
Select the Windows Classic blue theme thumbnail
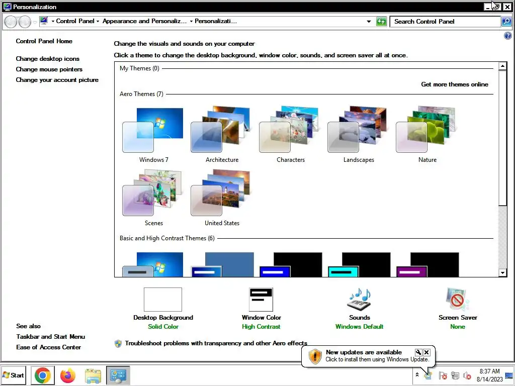coord(222,264)
